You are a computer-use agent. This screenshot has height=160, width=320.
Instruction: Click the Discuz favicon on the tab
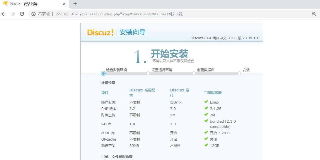(x=5, y=4)
